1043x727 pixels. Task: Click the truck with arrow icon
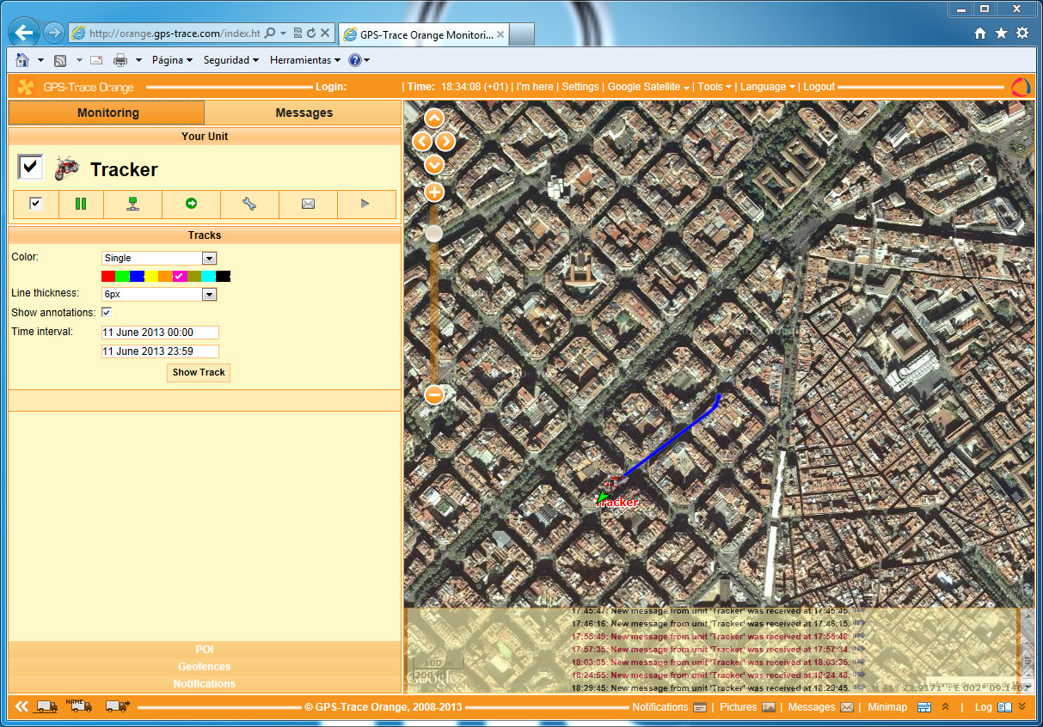pos(117,707)
